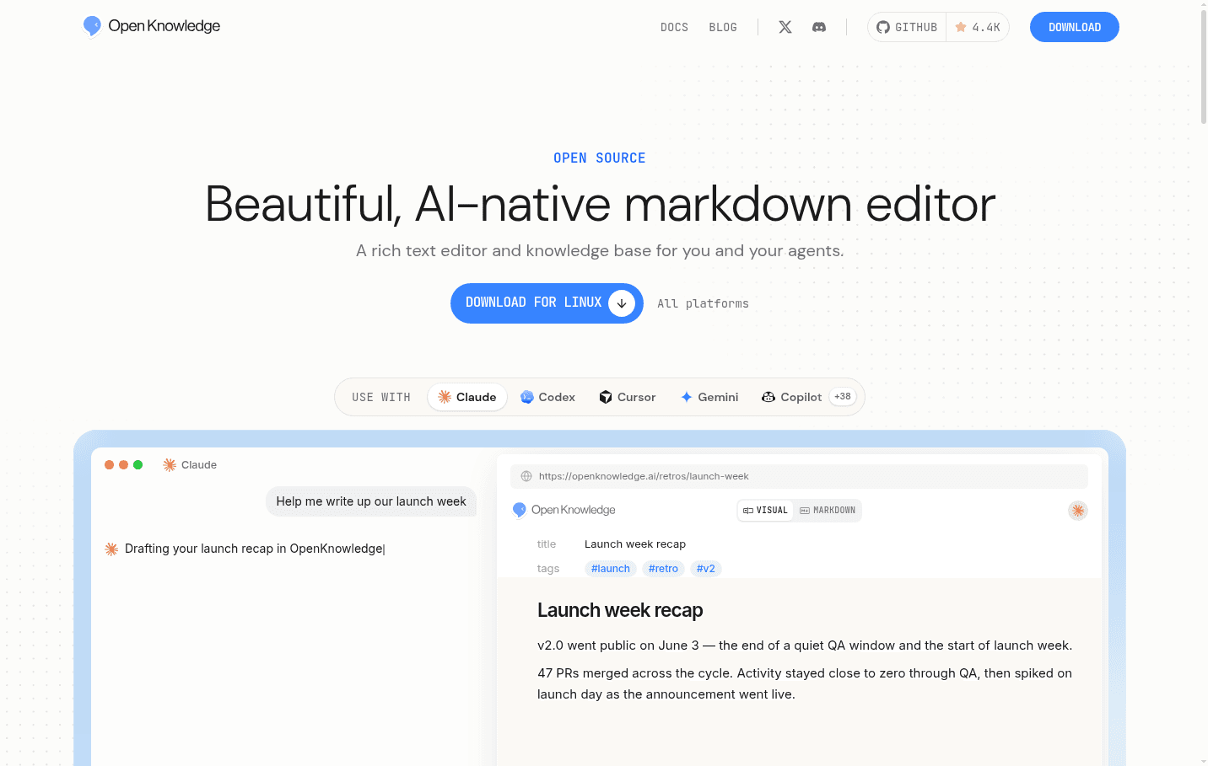Open the Blog navigation link

pos(723,27)
